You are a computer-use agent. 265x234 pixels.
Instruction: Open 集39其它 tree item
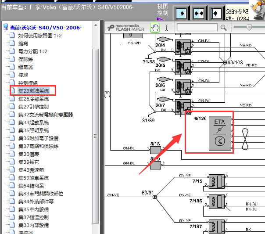pyautogui.click(x=29, y=162)
